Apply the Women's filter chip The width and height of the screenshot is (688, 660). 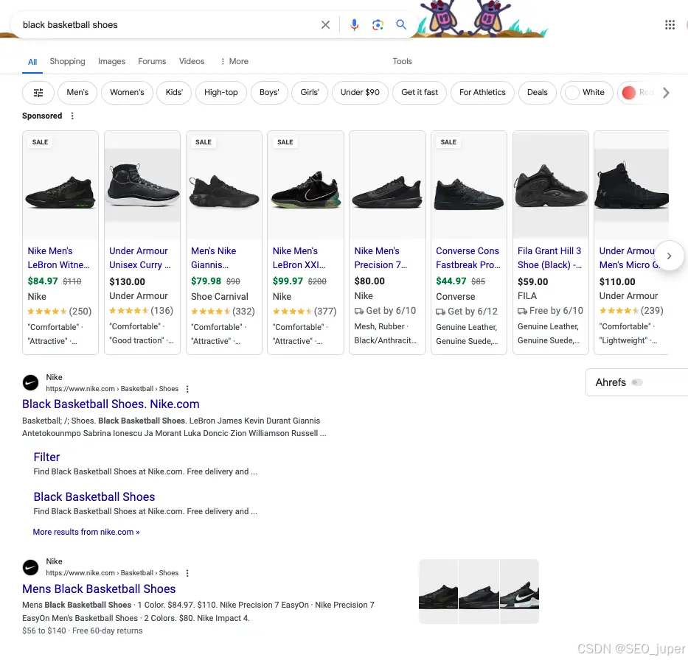pos(127,93)
